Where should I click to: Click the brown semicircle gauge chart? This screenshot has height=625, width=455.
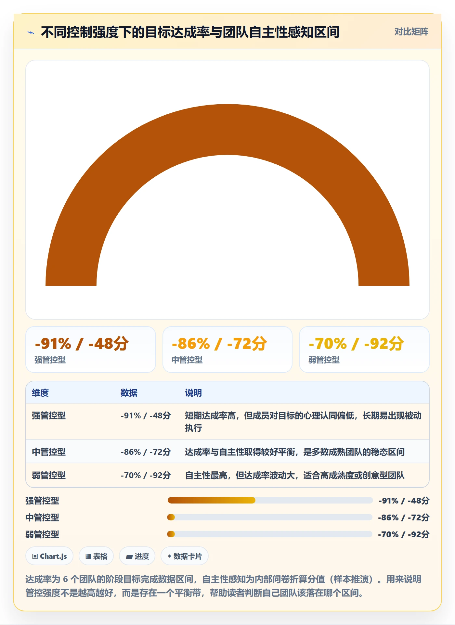pyautogui.click(x=227, y=195)
